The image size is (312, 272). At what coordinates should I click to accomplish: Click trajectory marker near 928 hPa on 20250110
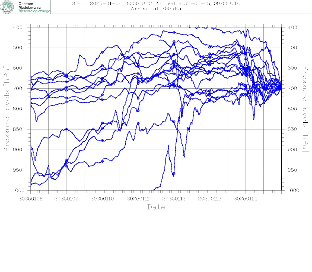click(102, 161)
